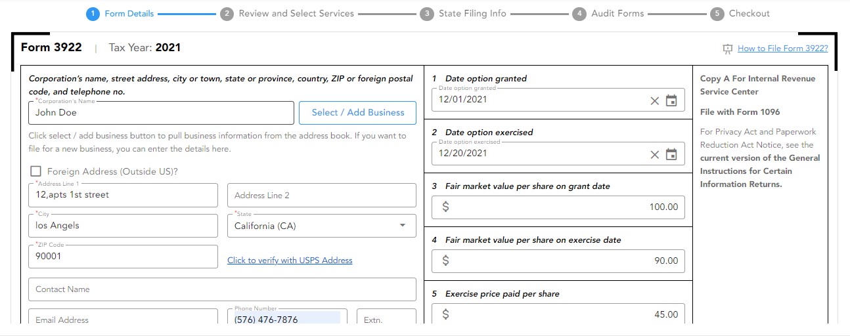Click the Corporation's Name input field
The height and width of the screenshot is (336, 850).
point(161,113)
